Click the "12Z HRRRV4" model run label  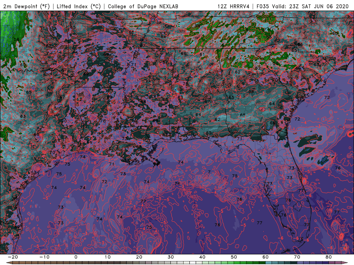coord(234,6)
